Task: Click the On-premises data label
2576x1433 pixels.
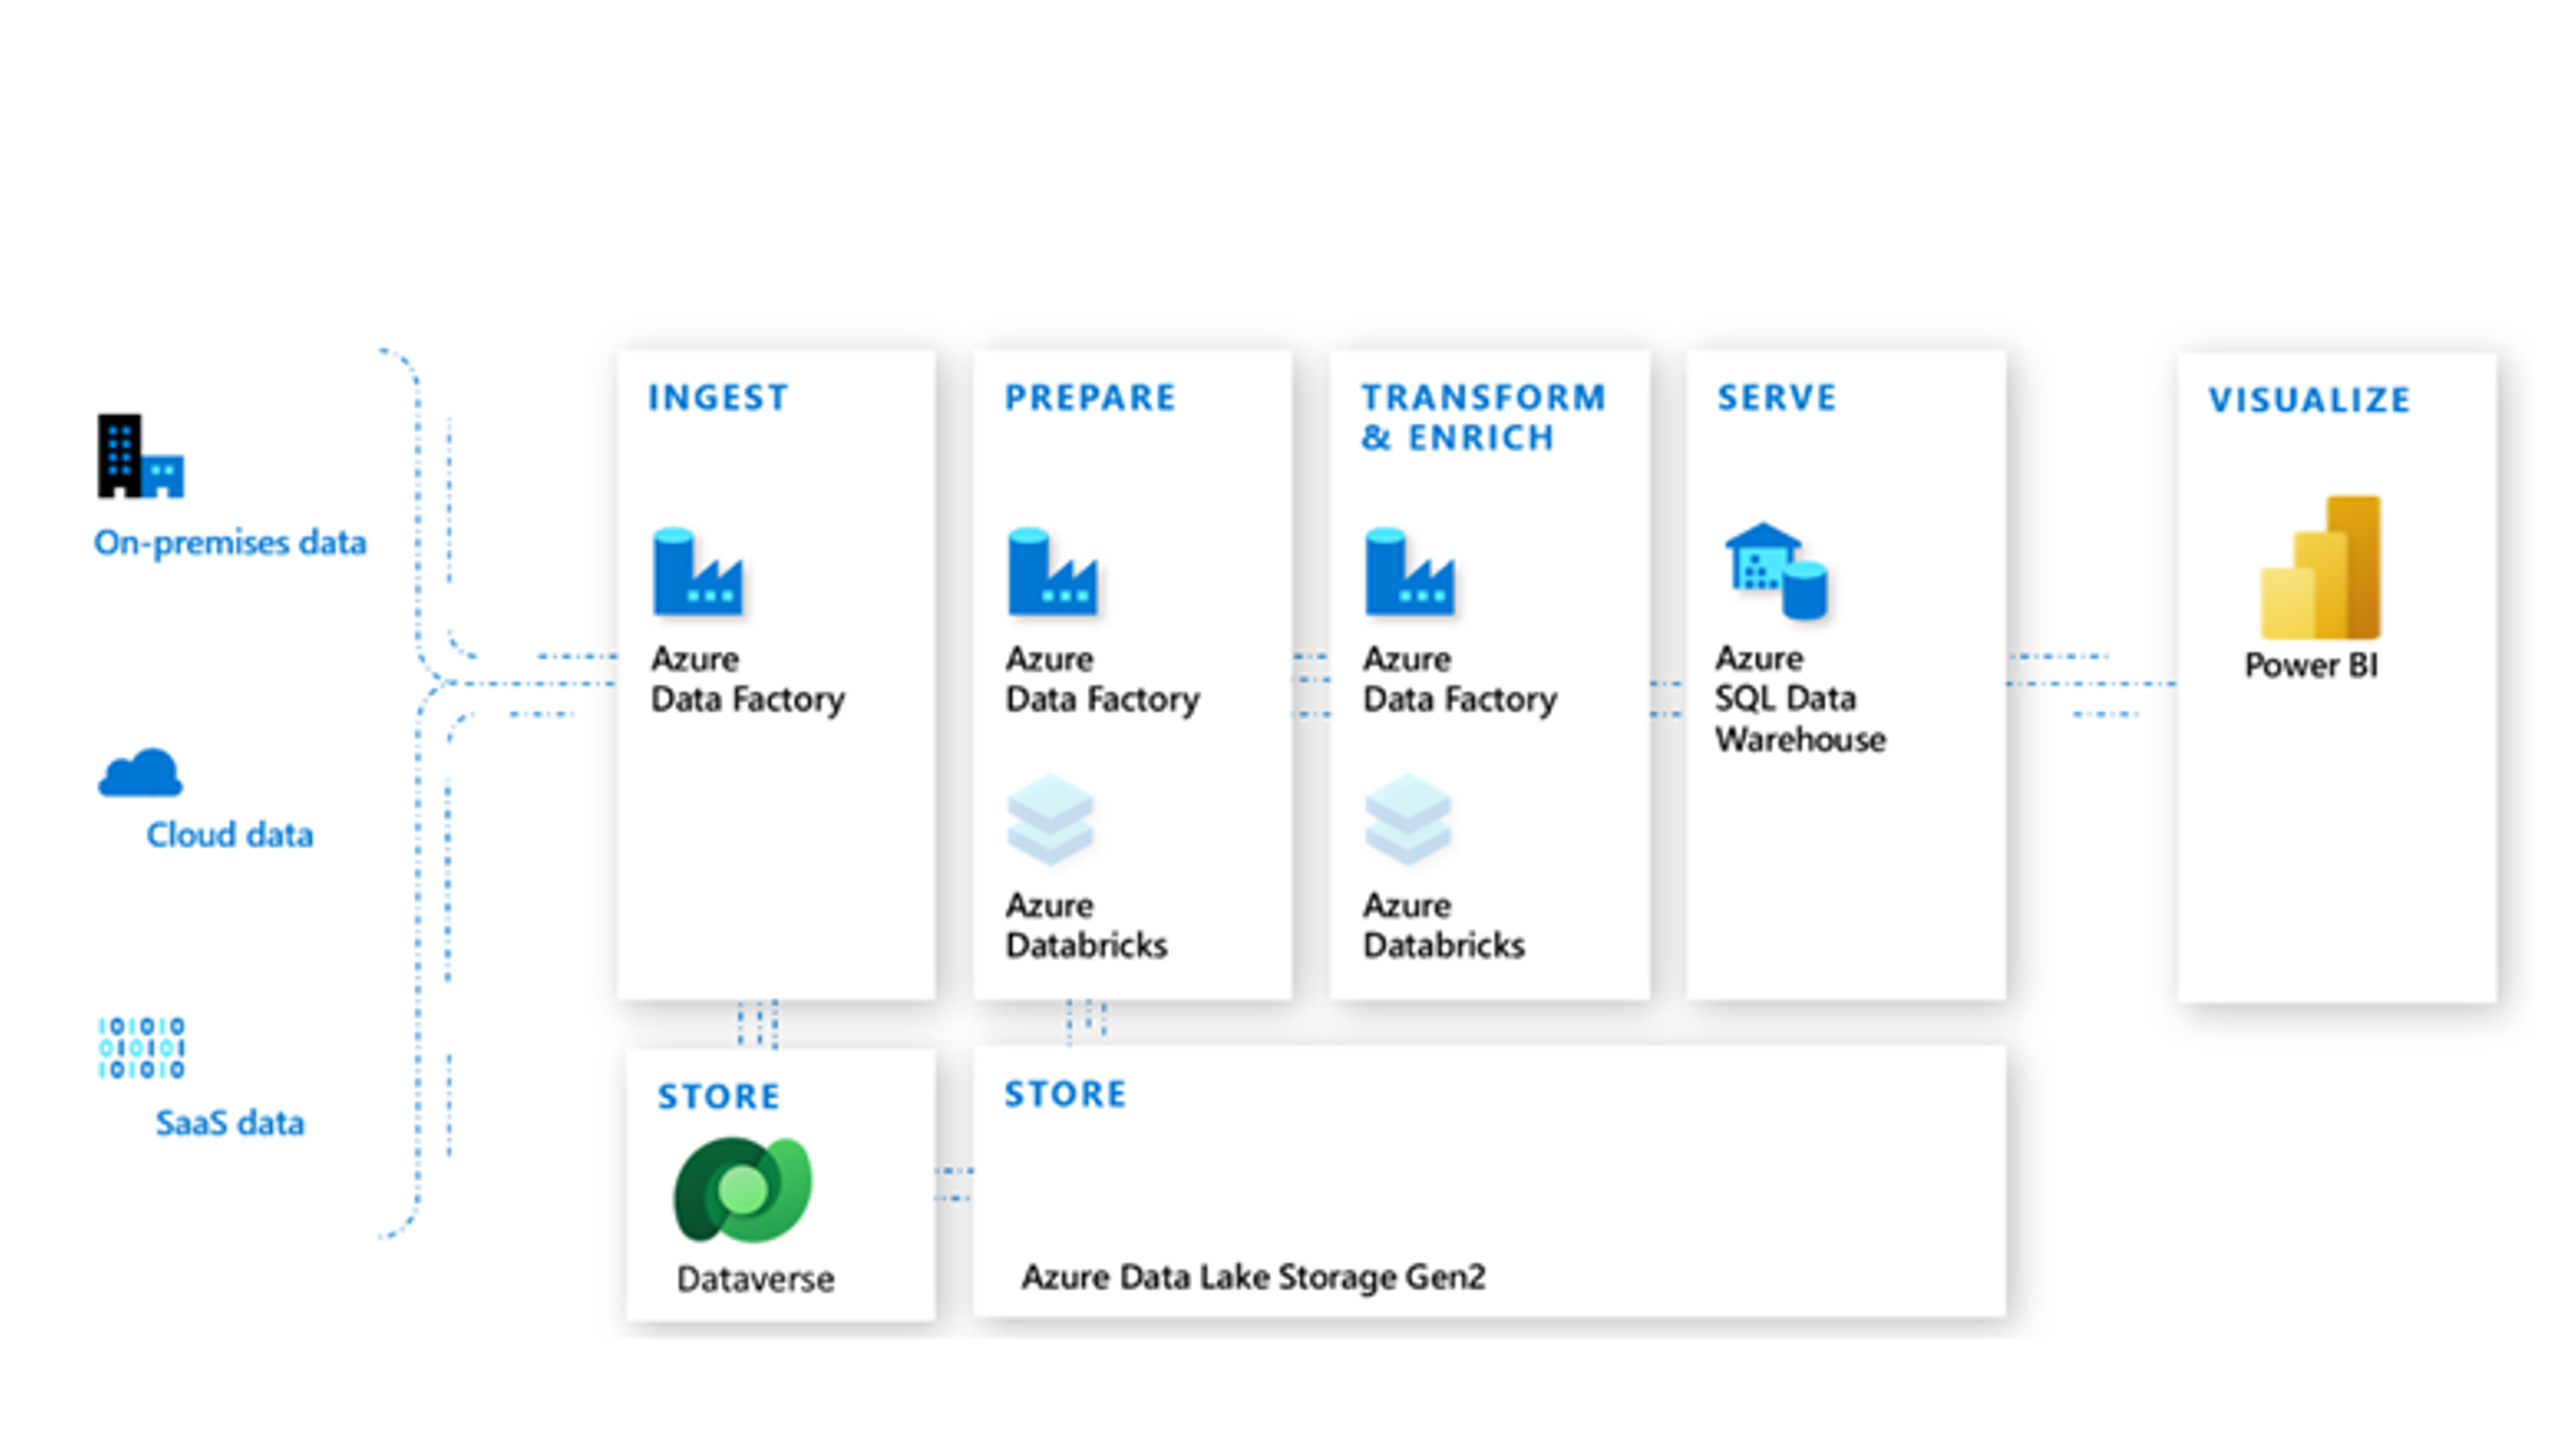Action: (x=230, y=544)
